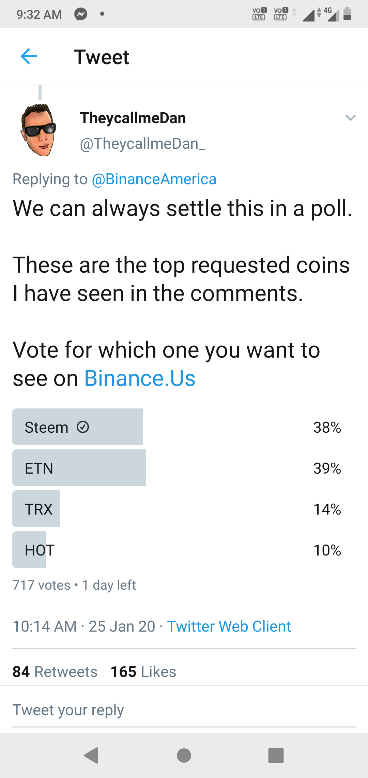This screenshot has width=368, height=778.
Task: Open the @BinanceAmerica mention link
Action: [x=154, y=179]
